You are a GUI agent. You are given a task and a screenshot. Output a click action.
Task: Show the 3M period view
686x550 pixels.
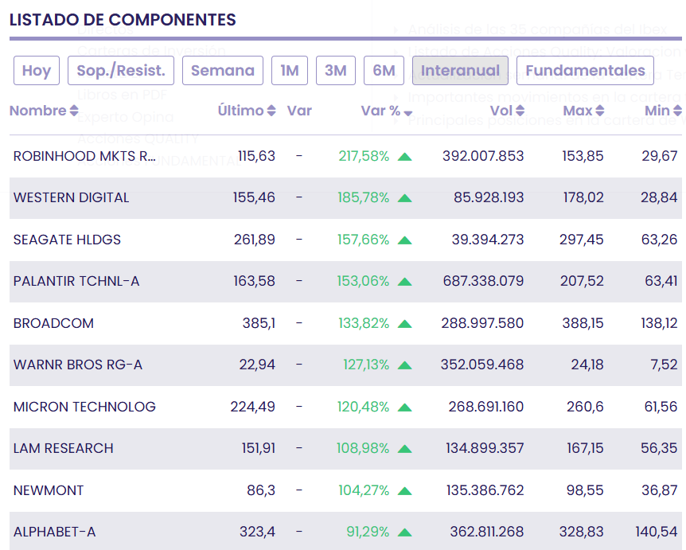(336, 71)
